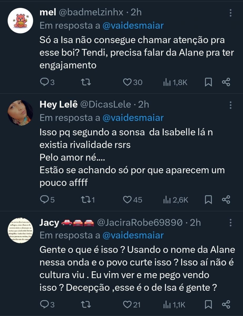Share mel's tweet

pos(226,82)
